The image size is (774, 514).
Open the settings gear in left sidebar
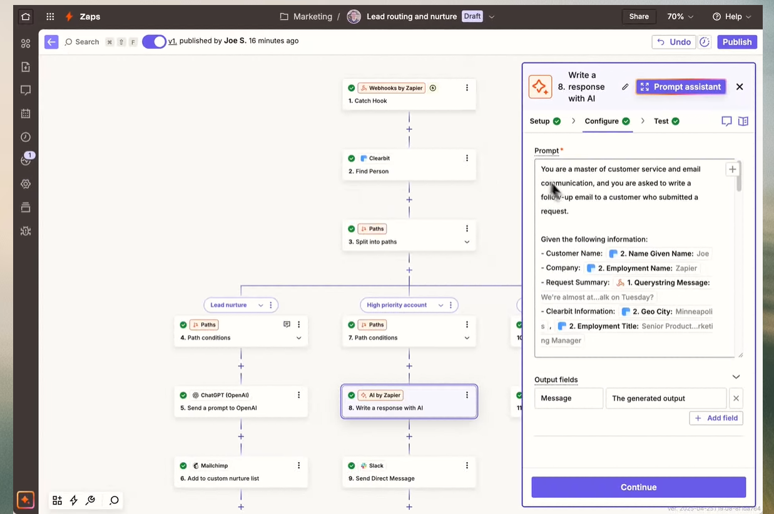[26, 184]
